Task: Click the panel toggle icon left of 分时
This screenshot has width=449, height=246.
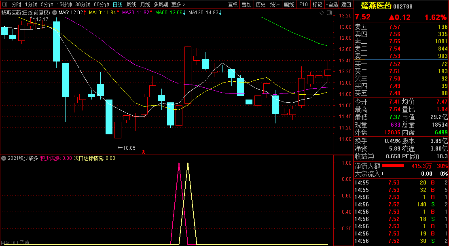Action: [x=4, y=4]
